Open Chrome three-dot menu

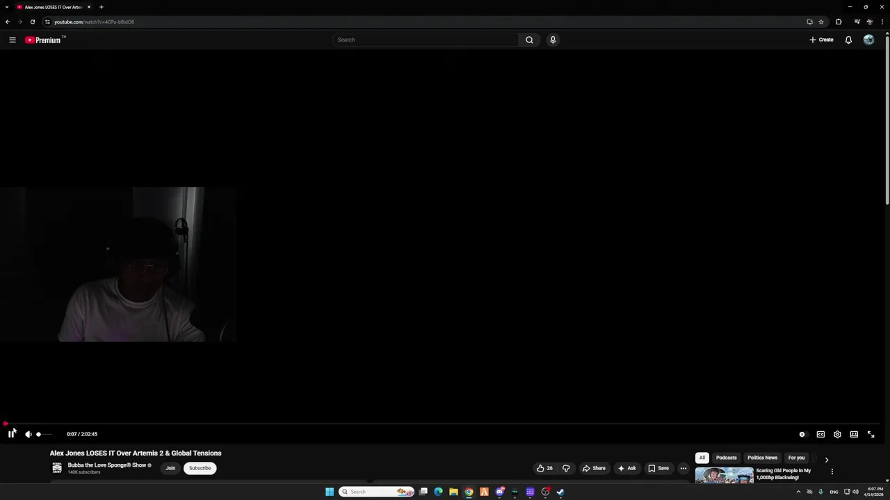[882, 22]
